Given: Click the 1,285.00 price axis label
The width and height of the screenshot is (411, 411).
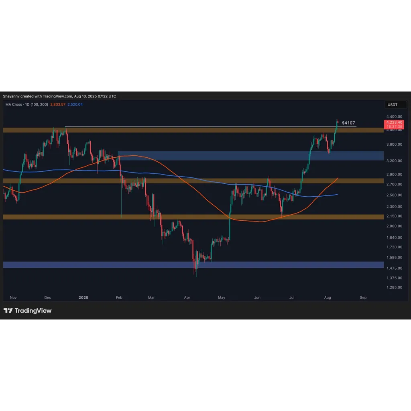Looking at the screenshot, I should click(394, 287).
